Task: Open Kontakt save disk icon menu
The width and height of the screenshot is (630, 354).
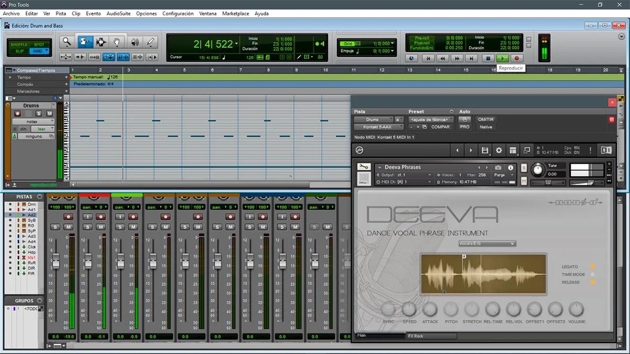Action: point(485,150)
